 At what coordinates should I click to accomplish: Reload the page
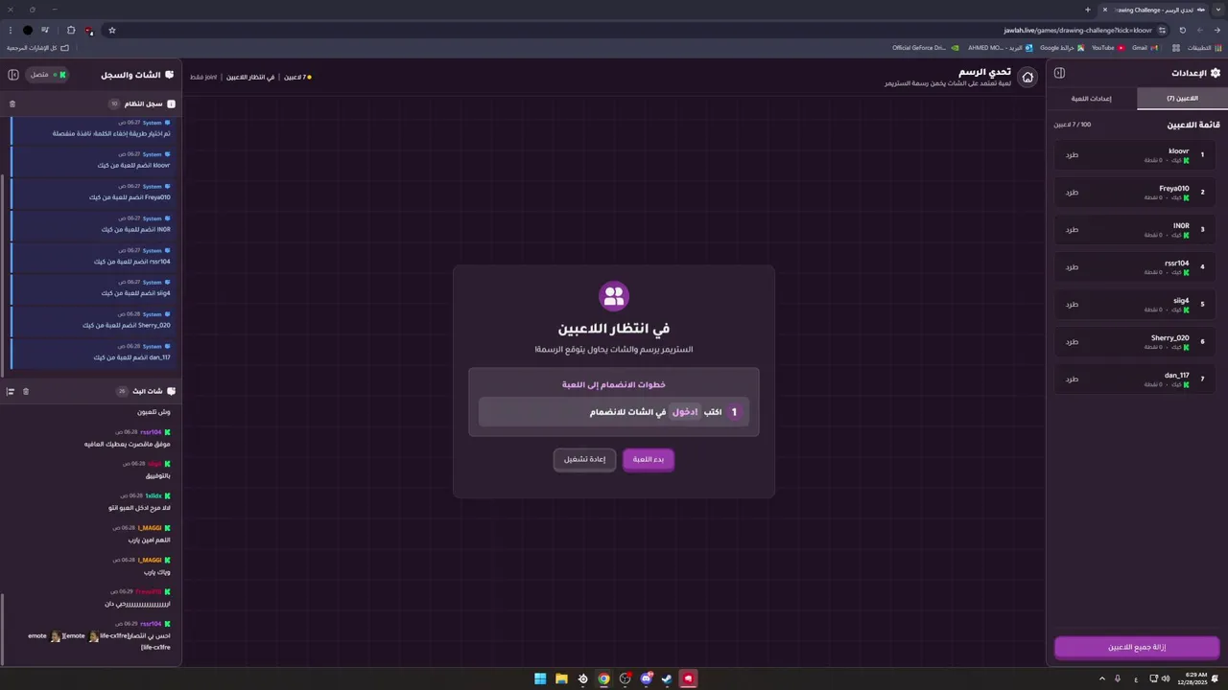(x=1183, y=30)
